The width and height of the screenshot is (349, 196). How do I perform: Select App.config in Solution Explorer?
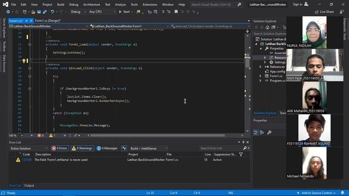(277, 71)
